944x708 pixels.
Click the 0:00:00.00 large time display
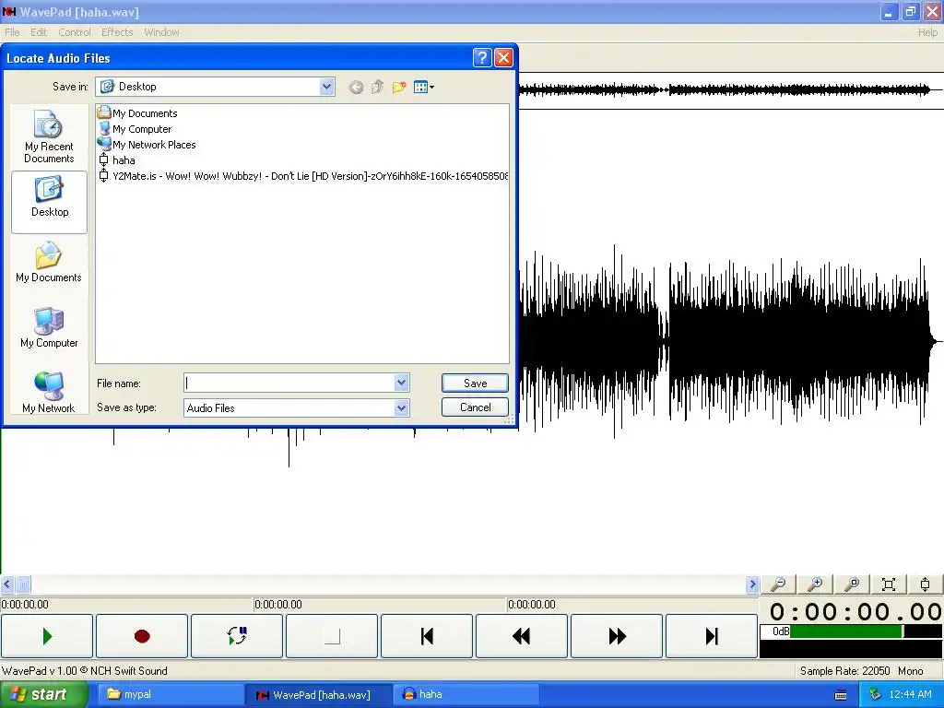pyautogui.click(x=855, y=612)
